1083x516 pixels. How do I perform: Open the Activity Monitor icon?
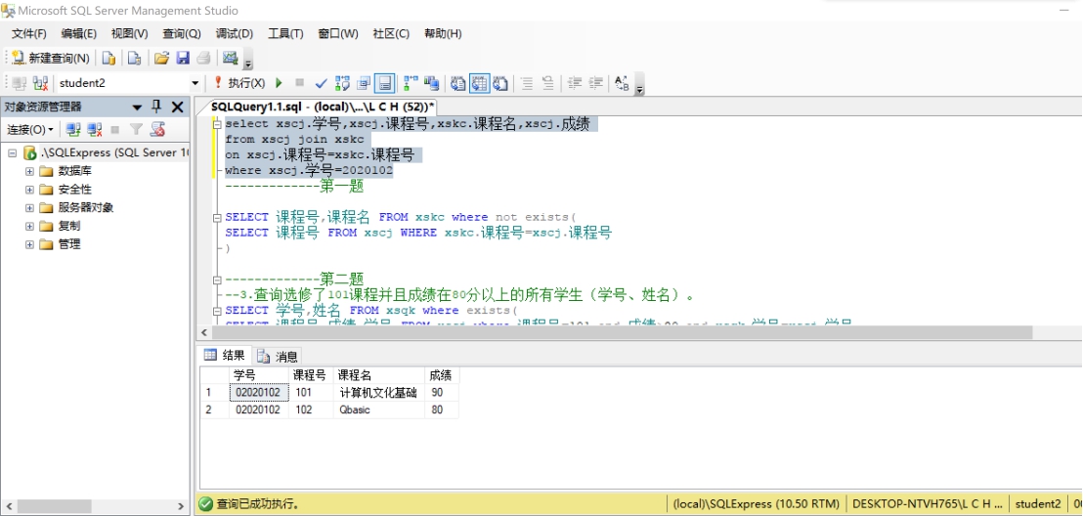point(230,59)
